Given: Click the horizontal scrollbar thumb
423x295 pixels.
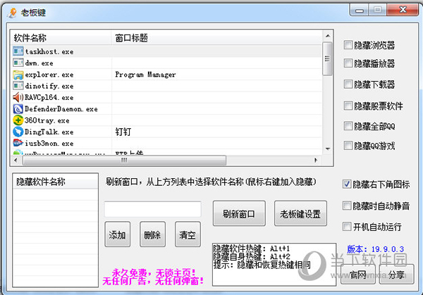Looking at the screenshot, I should click(124, 161).
